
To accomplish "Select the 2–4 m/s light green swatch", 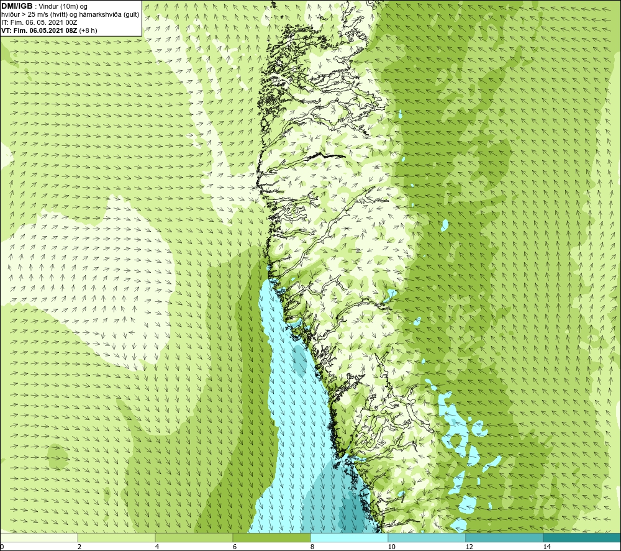I will pyautogui.click(x=117, y=537).
